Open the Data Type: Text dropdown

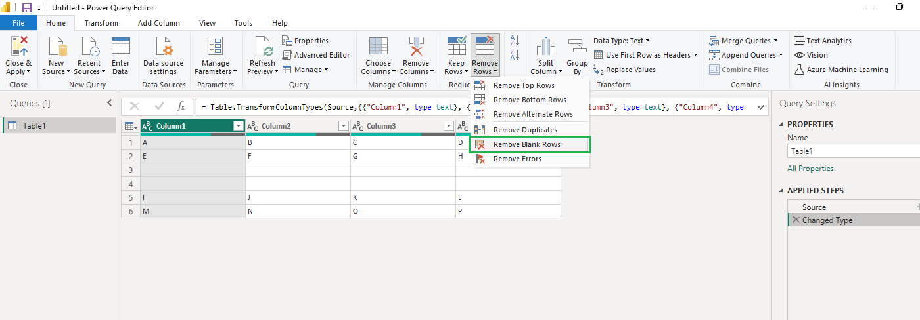pyautogui.click(x=622, y=41)
